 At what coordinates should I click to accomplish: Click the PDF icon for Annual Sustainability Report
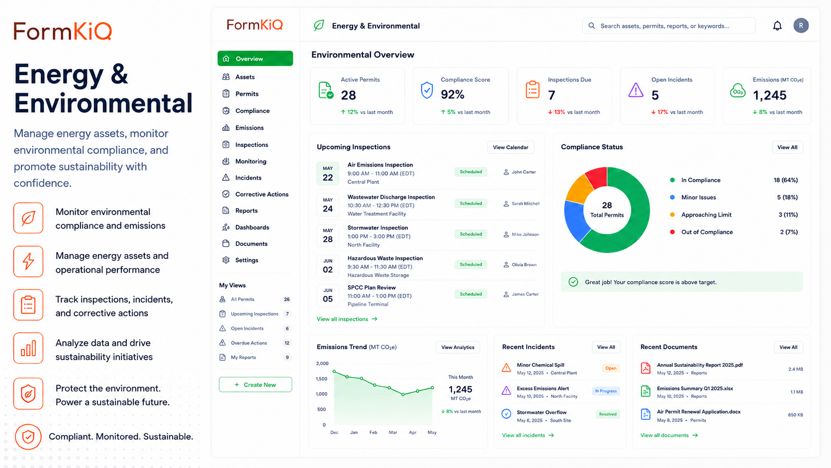(x=646, y=368)
